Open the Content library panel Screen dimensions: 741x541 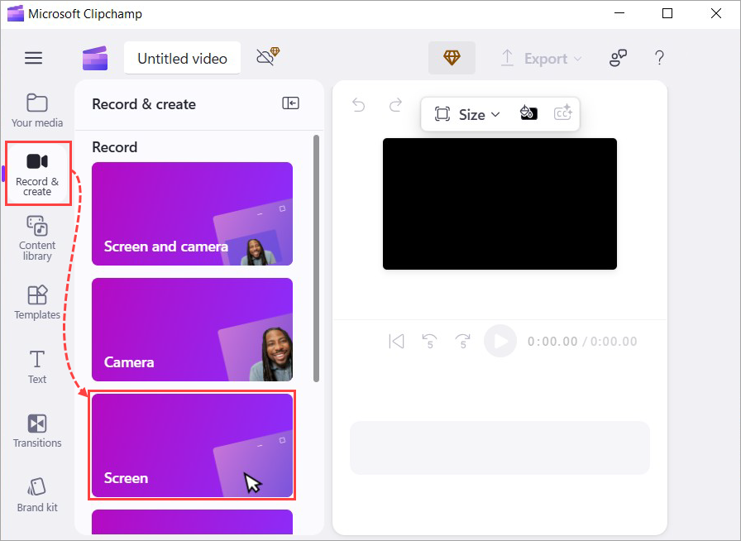[x=36, y=238]
